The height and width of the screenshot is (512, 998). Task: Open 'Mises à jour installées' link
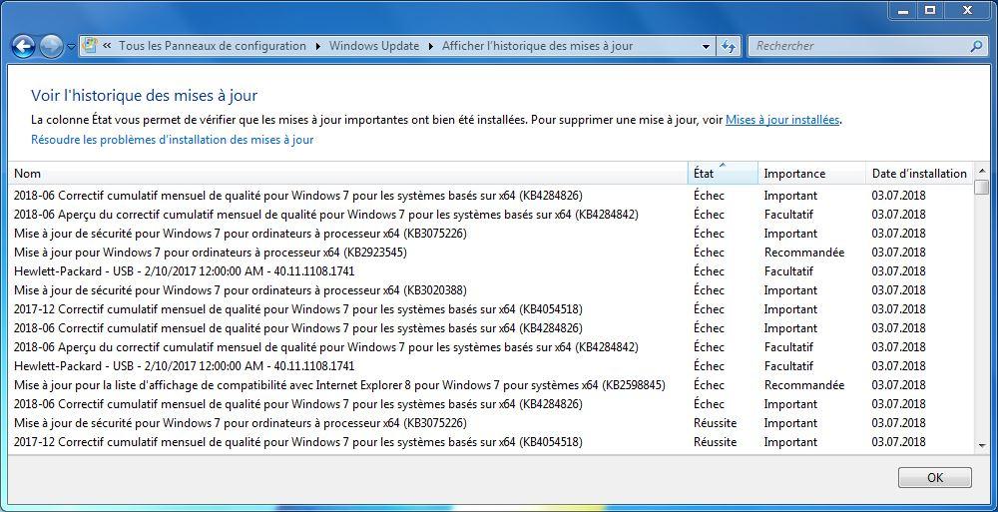point(782,119)
